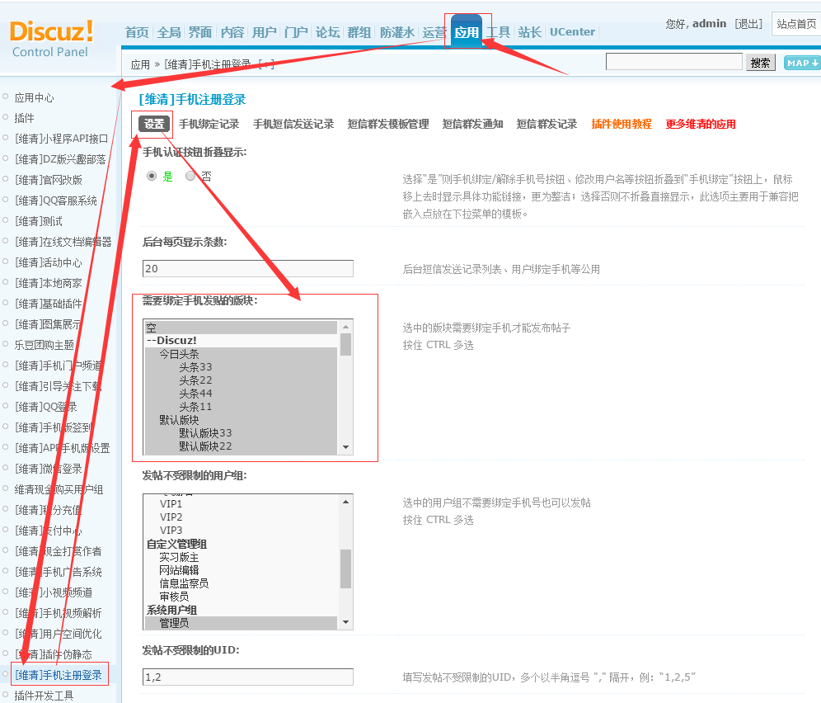Open the UCenter top menu
Image resolution: width=821 pixels, height=703 pixels.
(572, 32)
